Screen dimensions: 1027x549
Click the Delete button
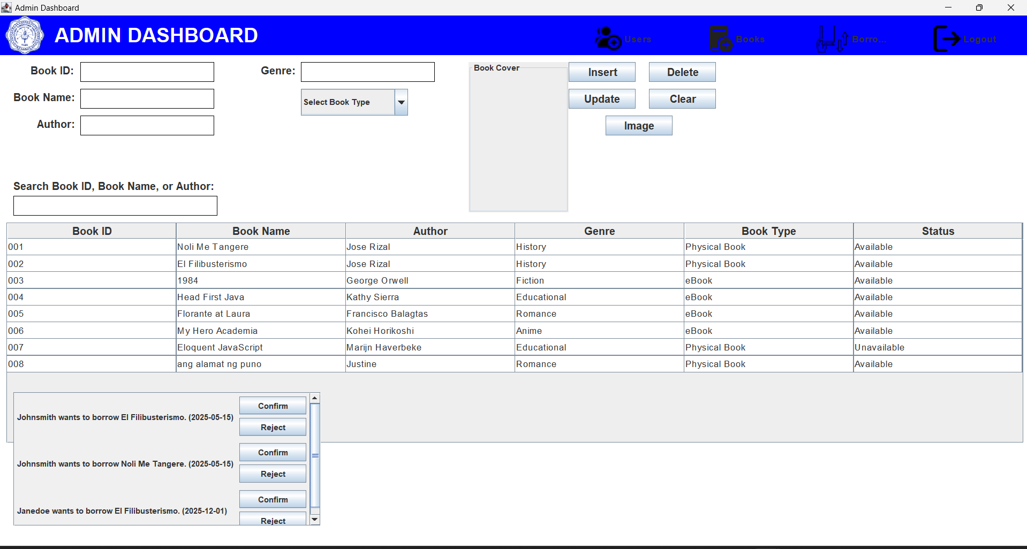682,72
